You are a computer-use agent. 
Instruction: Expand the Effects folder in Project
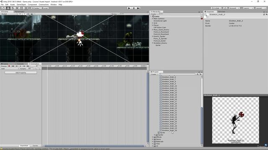(x=152, y=137)
